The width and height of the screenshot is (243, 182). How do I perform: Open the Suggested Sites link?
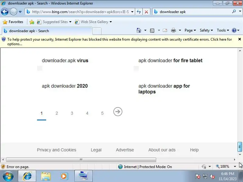coord(54,22)
